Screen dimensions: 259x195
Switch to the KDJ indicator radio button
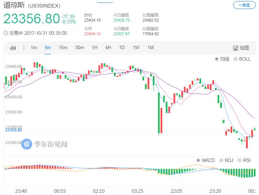click(221, 160)
